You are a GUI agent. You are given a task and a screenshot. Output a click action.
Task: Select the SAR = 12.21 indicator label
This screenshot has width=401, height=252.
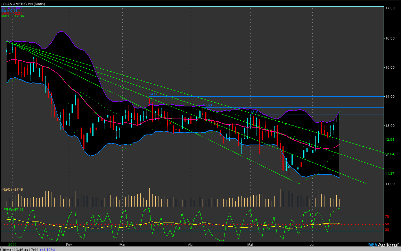(x=11, y=13)
